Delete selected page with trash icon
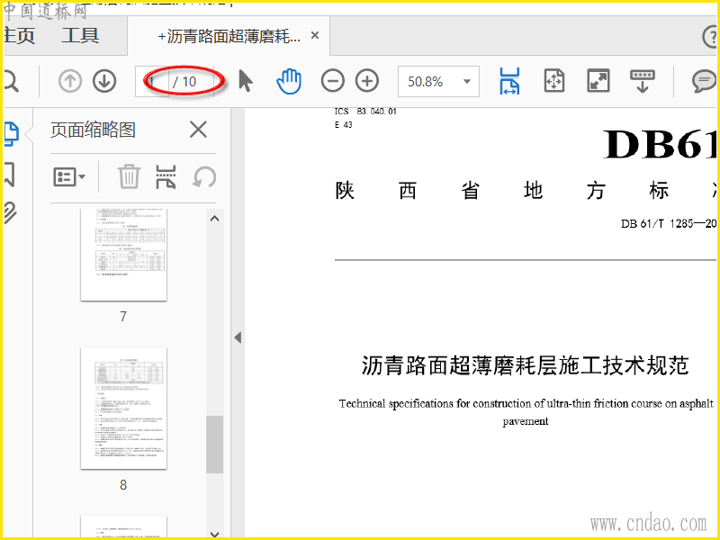This screenshot has width=720, height=540. [x=129, y=176]
